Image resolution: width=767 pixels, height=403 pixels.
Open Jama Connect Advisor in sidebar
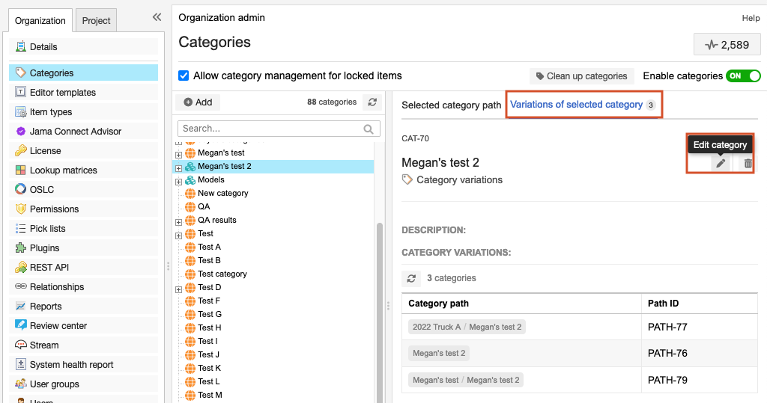[75, 132]
